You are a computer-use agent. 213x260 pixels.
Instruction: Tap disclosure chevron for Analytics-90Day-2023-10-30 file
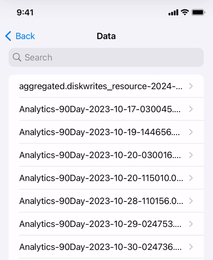(x=191, y=247)
